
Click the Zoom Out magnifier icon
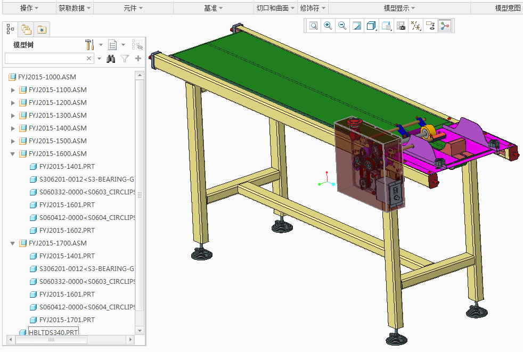[342, 26]
